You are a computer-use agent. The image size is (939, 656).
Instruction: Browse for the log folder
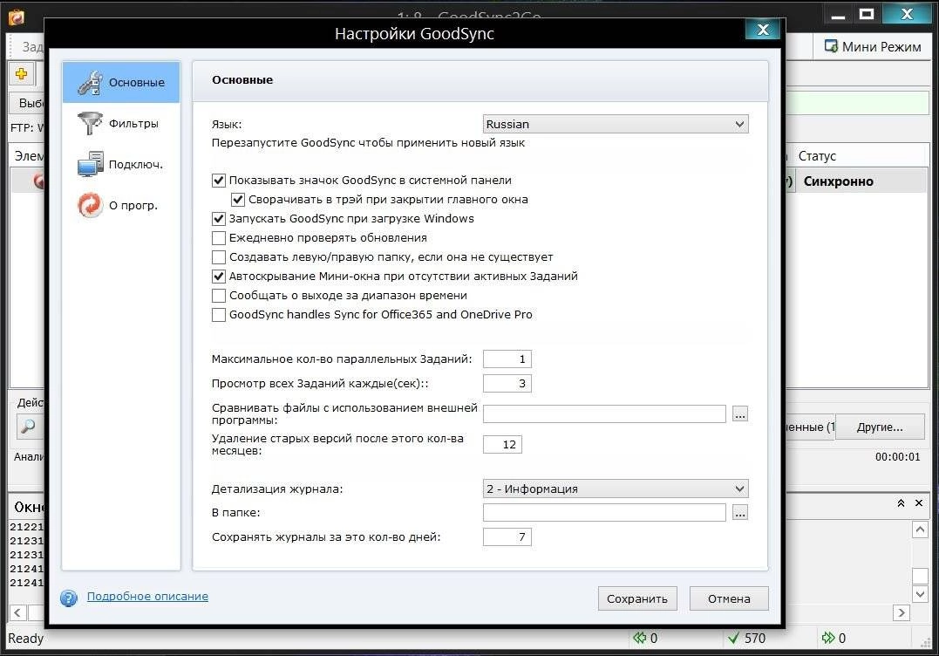click(x=740, y=513)
